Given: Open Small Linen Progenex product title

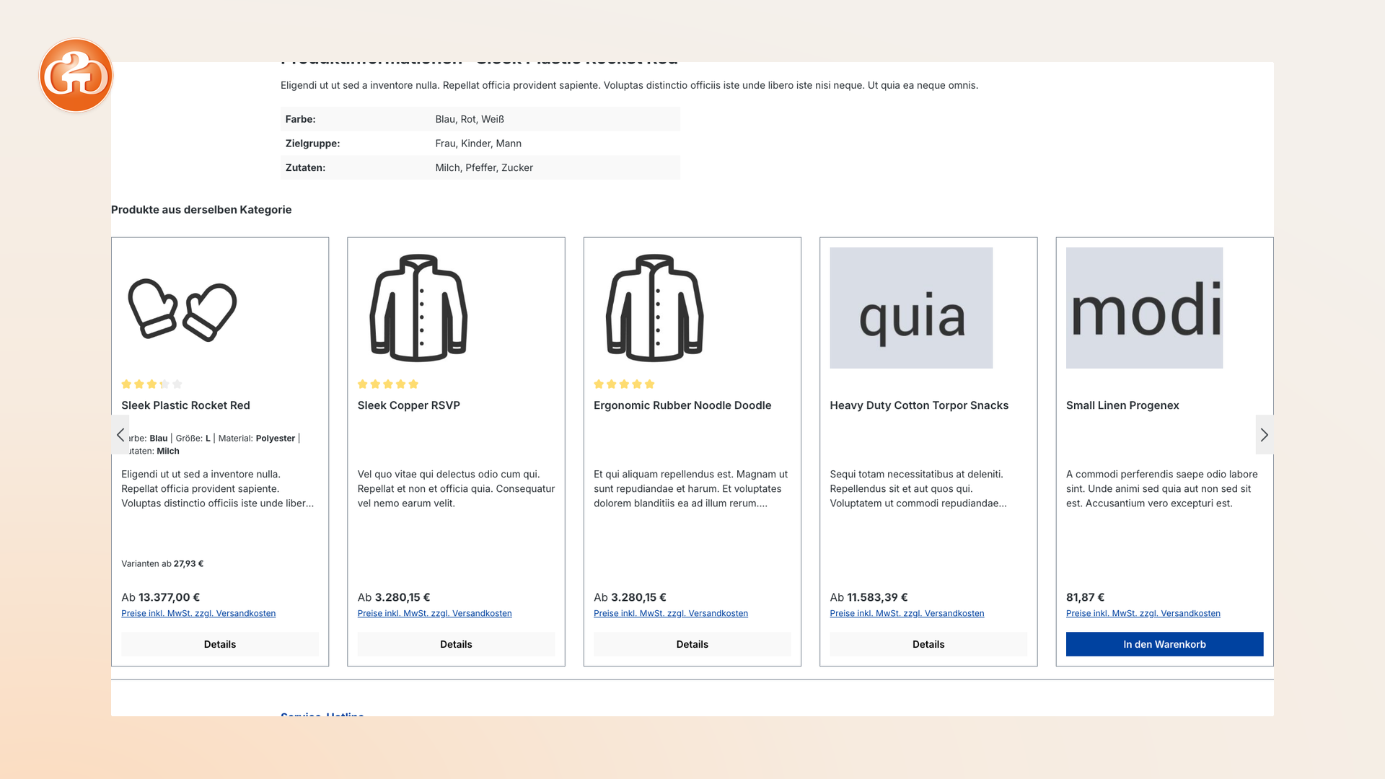Looking at the screenshot, I should point(1122,405).
